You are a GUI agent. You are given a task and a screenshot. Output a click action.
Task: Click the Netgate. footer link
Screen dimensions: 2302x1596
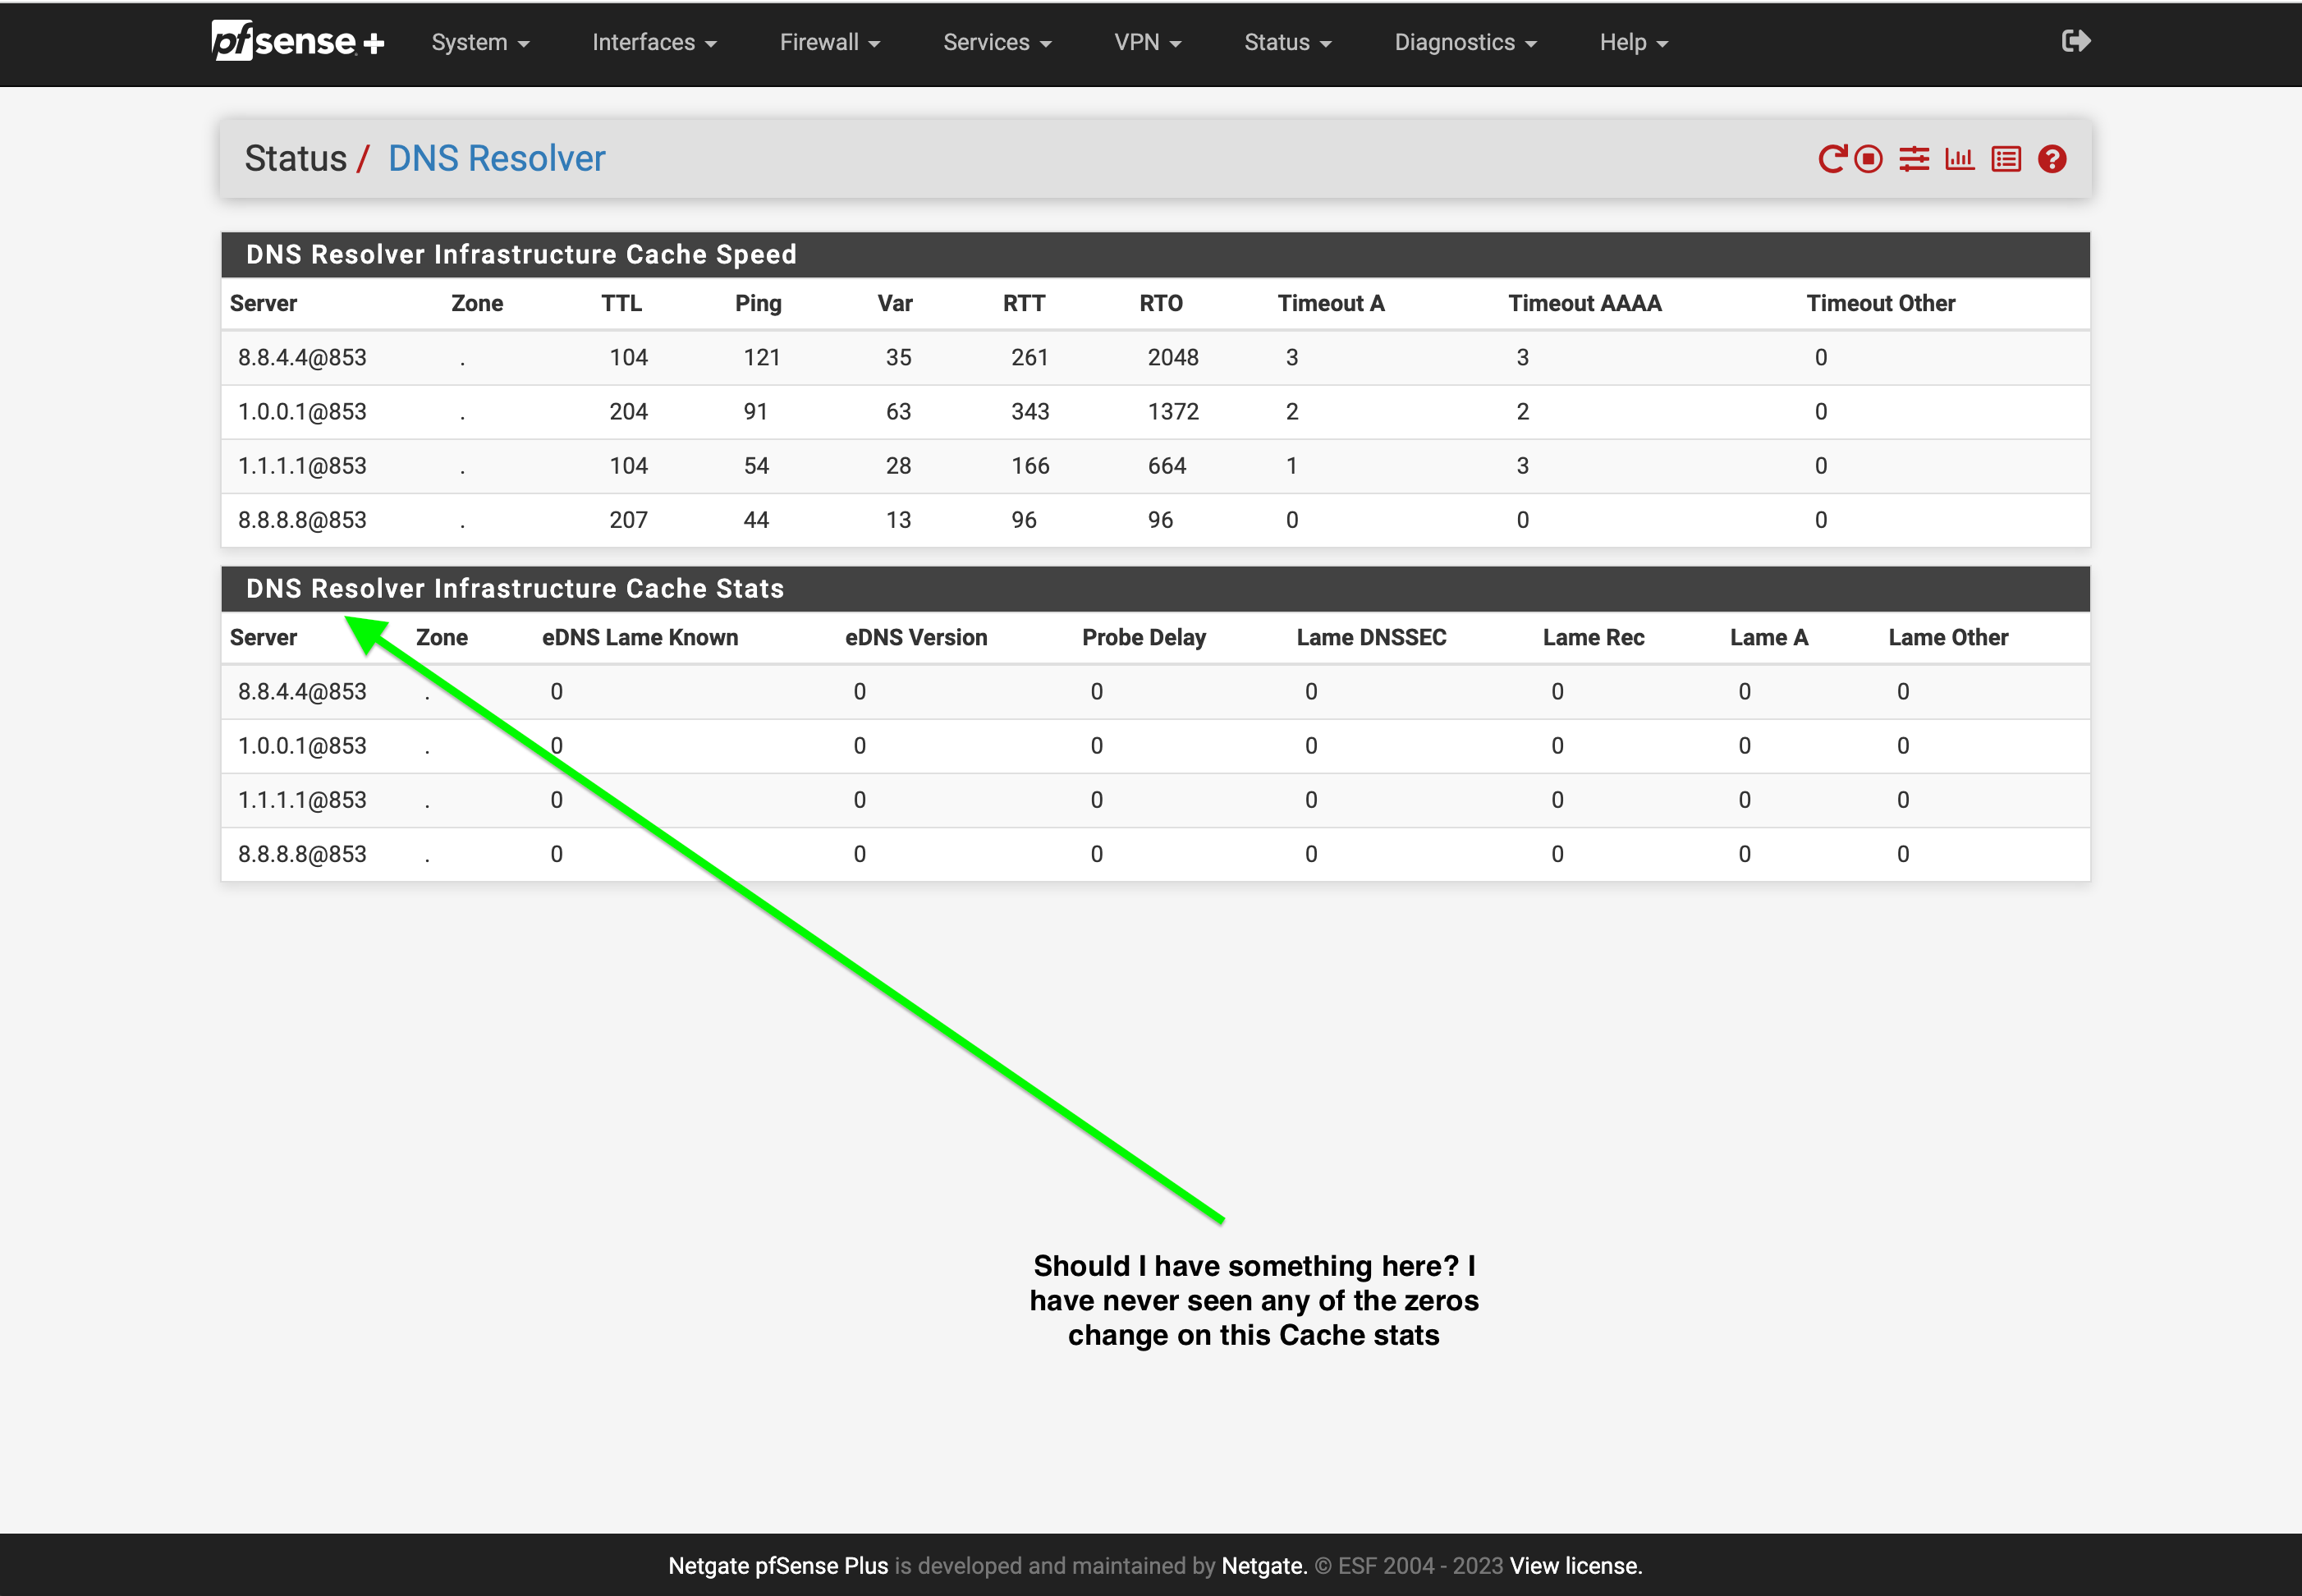(1264, 1566)
